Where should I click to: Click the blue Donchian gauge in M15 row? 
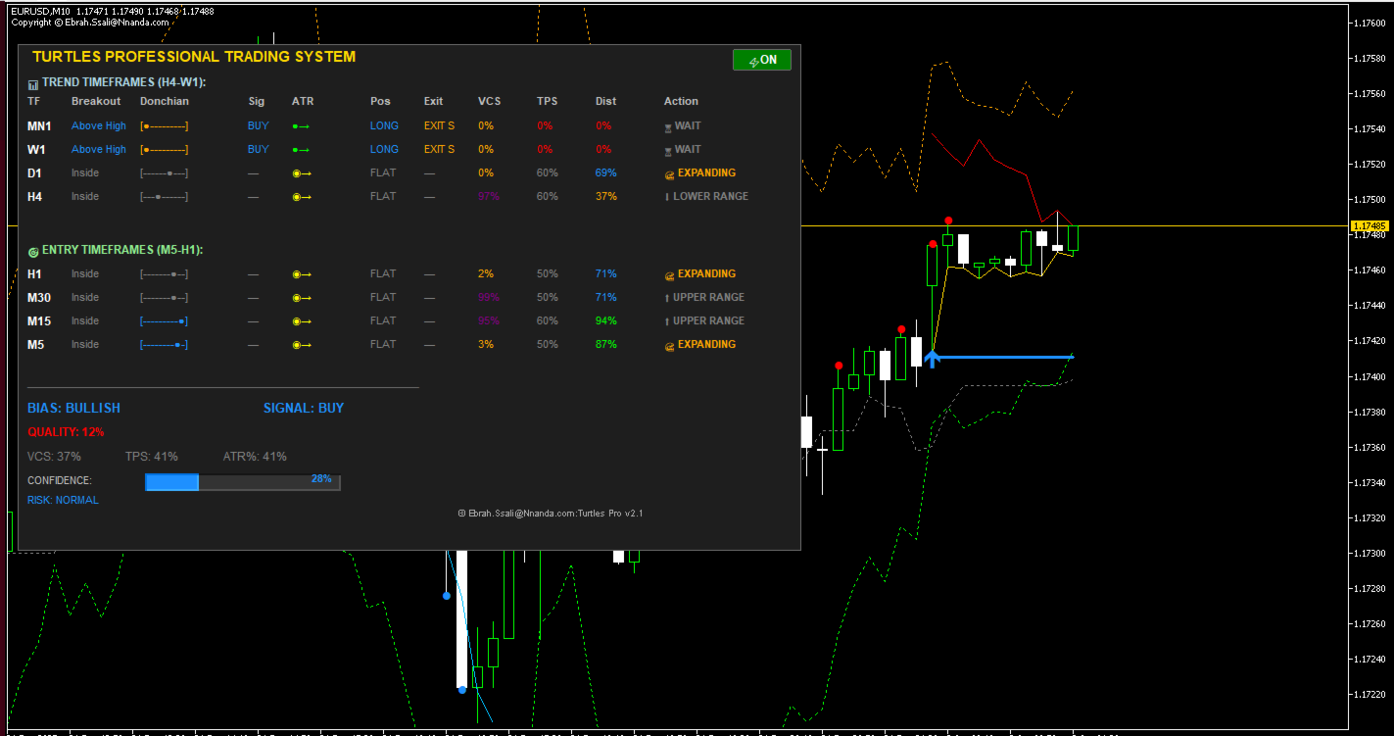click(x=165, y=321)
